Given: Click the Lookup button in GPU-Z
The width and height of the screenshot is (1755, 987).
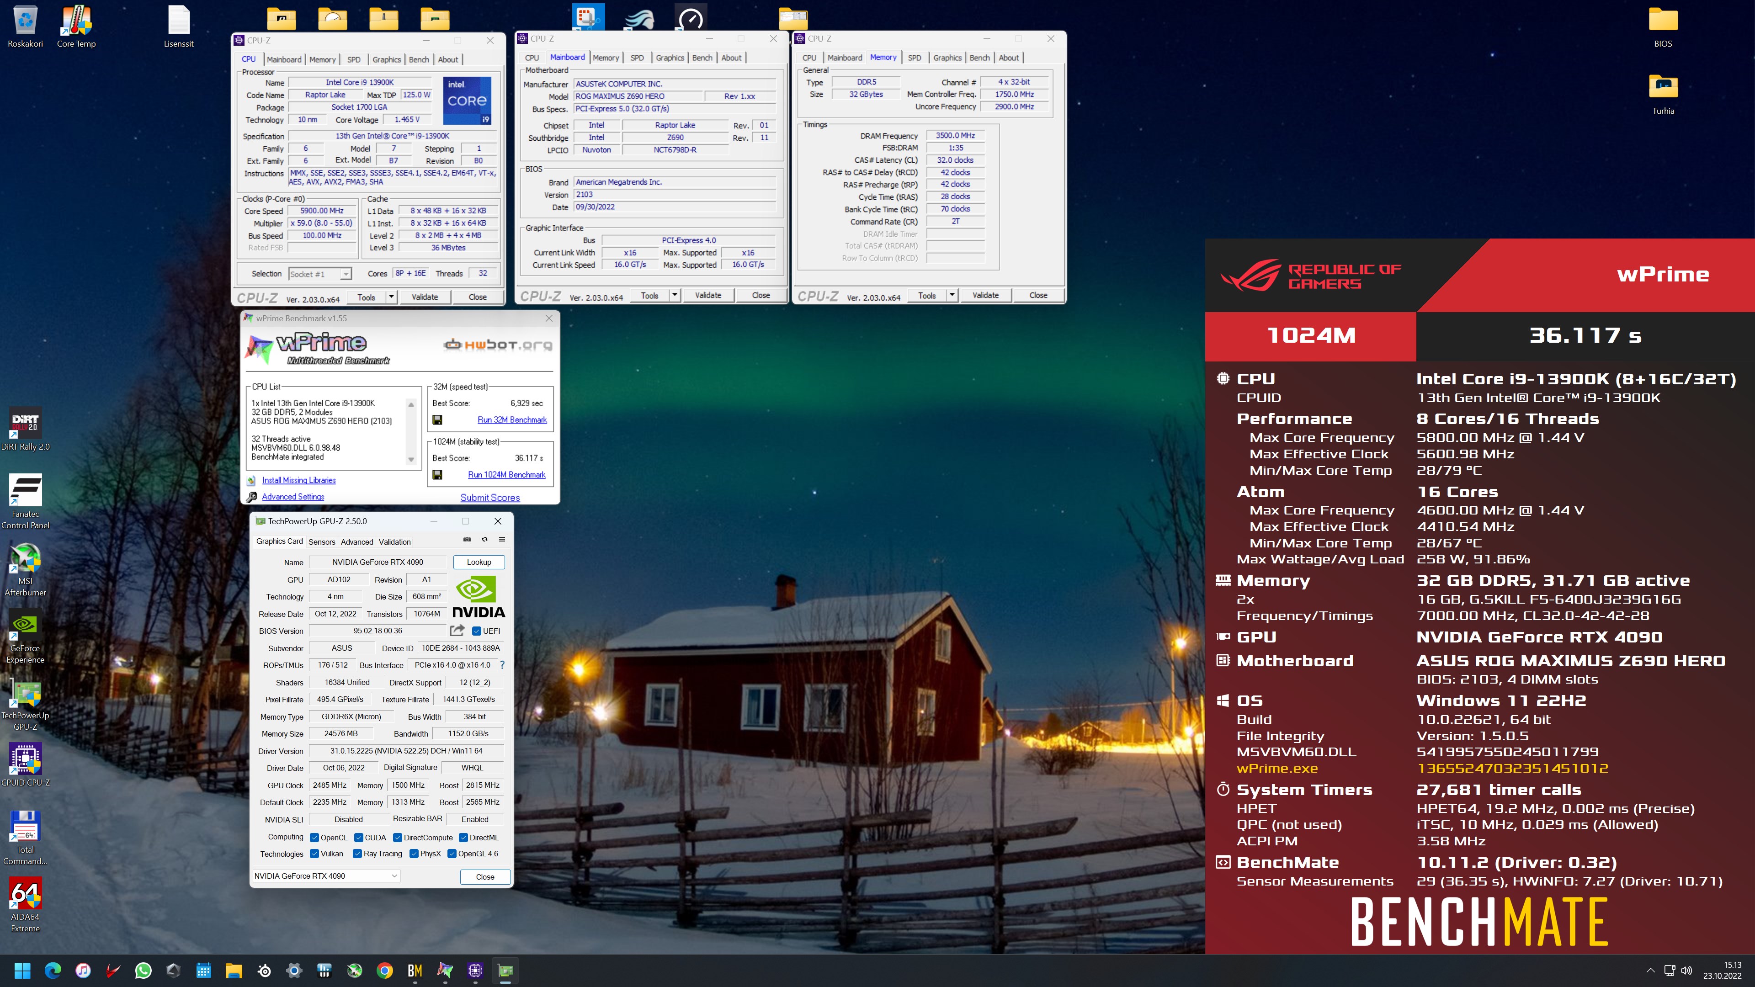Looking at the screenshot, I should point(479,562).
